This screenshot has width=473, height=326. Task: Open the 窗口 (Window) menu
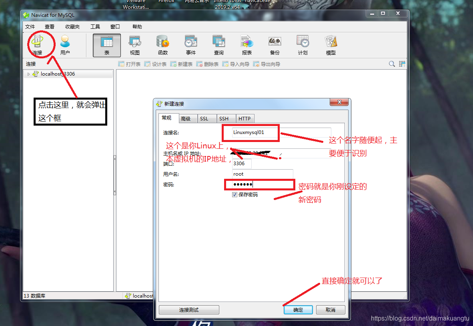click(115, 26)
